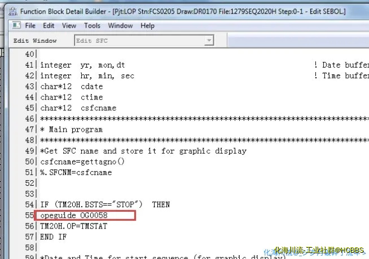
Task: Click the csfcname=gettagno() line
Action: pos(82,162)
